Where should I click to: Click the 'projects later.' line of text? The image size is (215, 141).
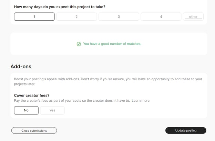pos(26,84)
